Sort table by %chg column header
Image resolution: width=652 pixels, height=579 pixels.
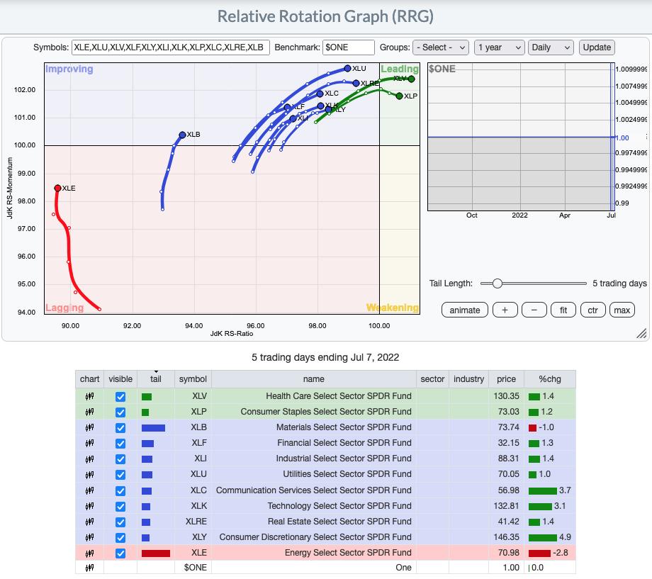pyautogui.click(x=550, y=379)
